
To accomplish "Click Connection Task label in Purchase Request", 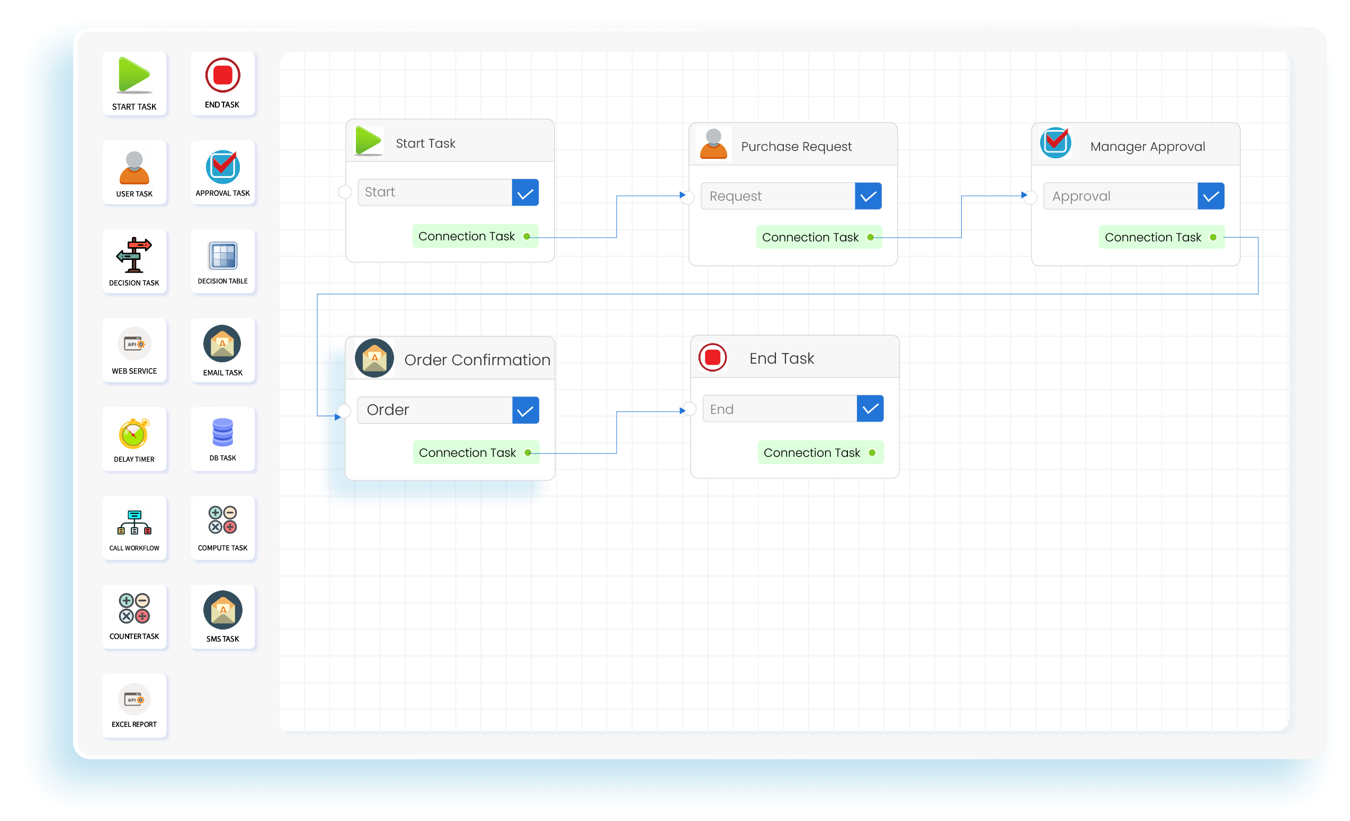I will pos(811,237).
